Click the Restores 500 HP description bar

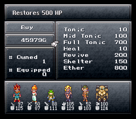[68, 12]
